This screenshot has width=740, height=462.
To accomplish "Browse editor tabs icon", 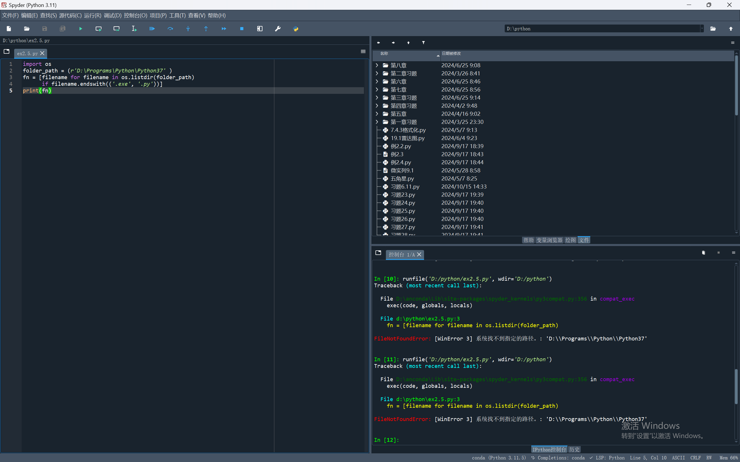I will (x=6, y=52).
